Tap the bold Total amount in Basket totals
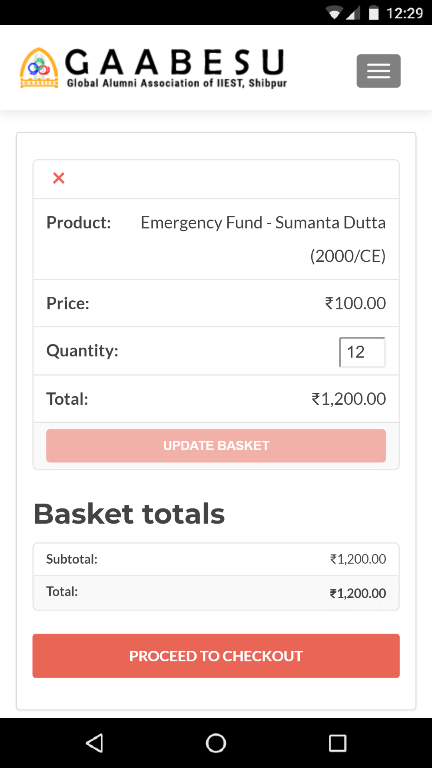The height and width of the screenshot is (768, 432). [x=358, y=593]
